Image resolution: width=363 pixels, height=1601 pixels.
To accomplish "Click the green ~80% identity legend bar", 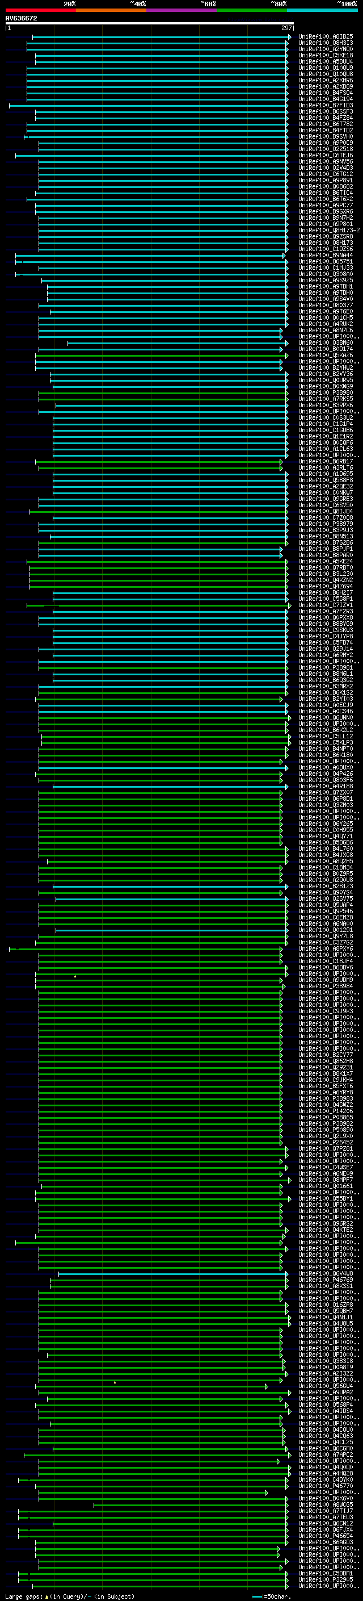I will click(252, 10).
